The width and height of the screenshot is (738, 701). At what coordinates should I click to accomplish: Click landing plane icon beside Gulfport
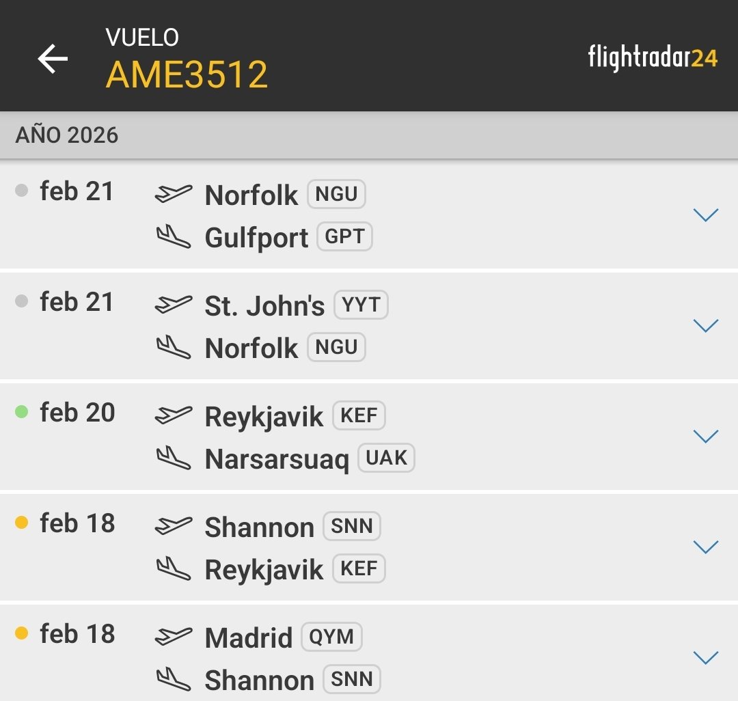click(x=173, y=237)
